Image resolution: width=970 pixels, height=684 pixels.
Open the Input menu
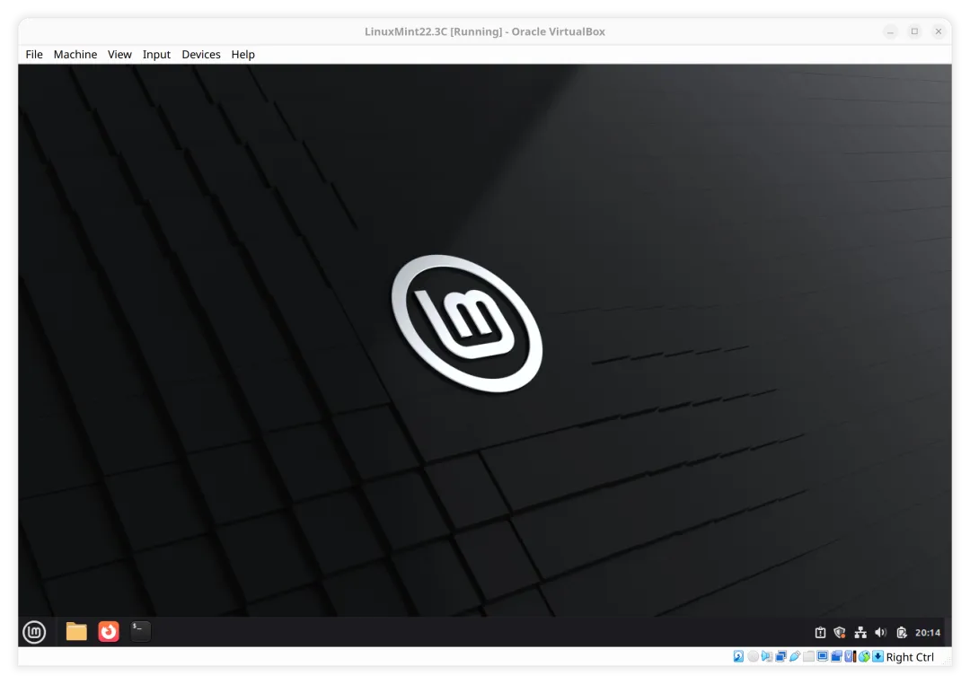point(156,55)
